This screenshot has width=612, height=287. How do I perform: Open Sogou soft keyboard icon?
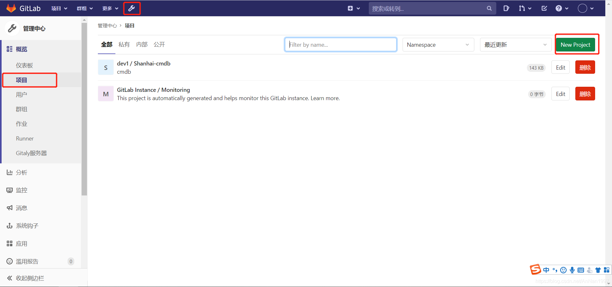(x=581, y=270)
